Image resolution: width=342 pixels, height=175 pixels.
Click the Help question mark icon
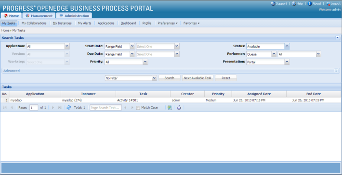293,4
